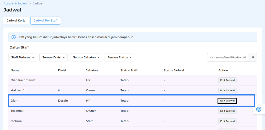Switch to the Jadwal Kerja tab

click(16, 21)
